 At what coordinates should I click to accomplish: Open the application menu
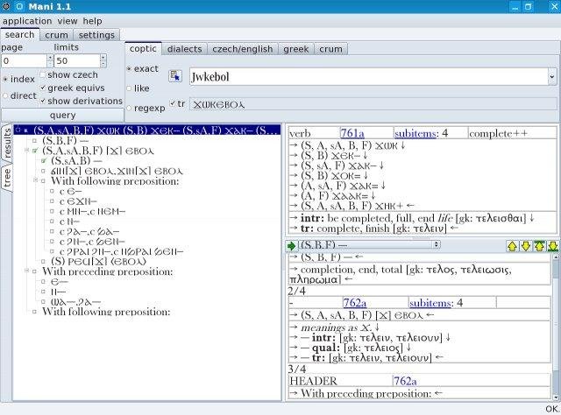tap(27, 21)
